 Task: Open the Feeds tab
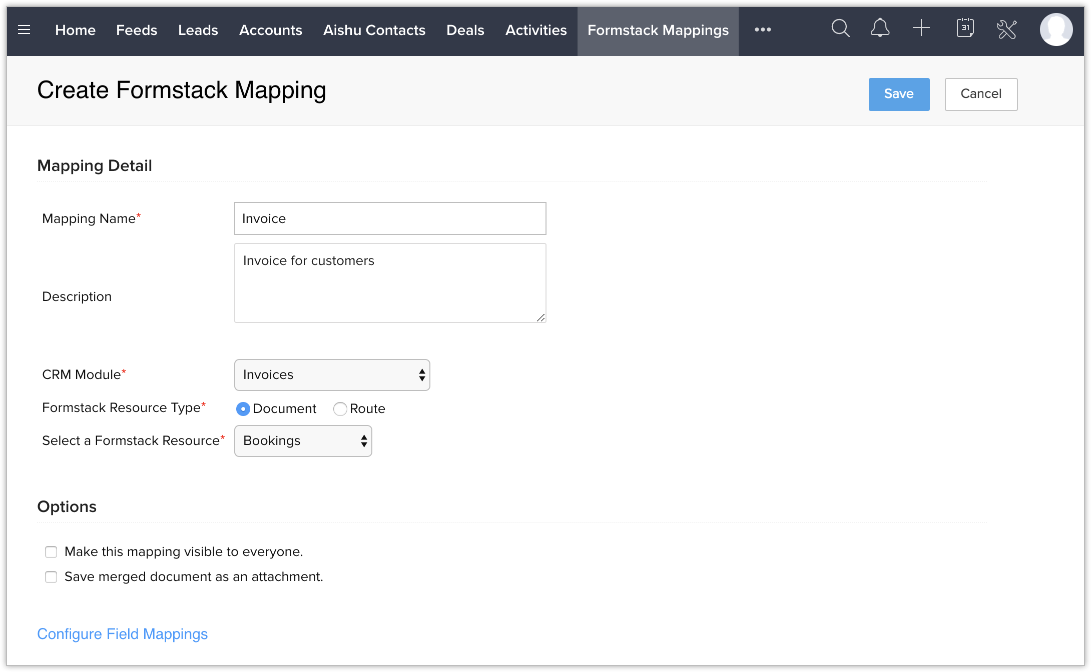click(137, 30)
